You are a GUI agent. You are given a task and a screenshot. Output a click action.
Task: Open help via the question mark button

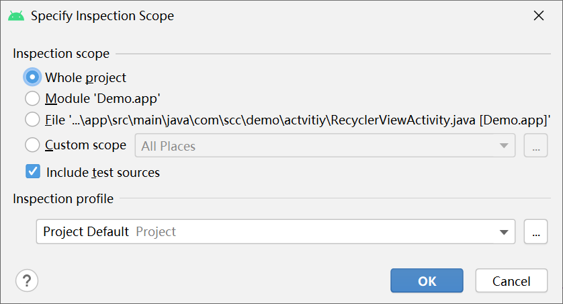click(x=27, y=280)
